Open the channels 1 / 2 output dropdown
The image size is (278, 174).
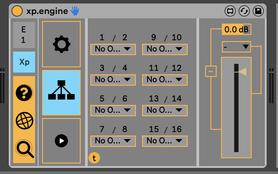pos(113,49)
